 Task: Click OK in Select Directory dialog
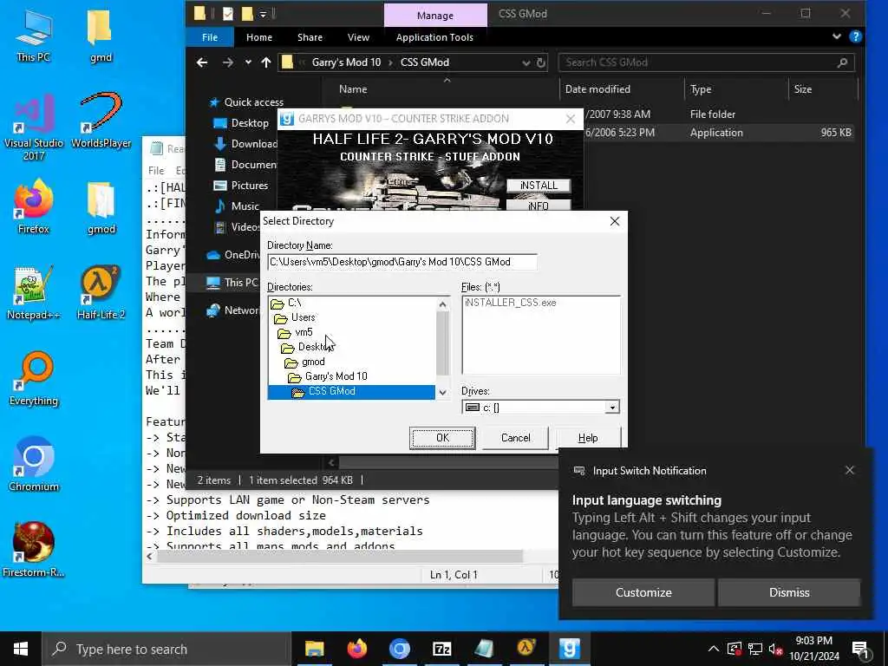click(x=442, y=438)
